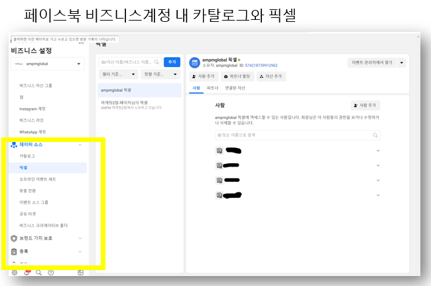Open 오프라인 이벤트 세트 menu item
The width and height of the screenshot is (431, 286).
coord(38,179)
